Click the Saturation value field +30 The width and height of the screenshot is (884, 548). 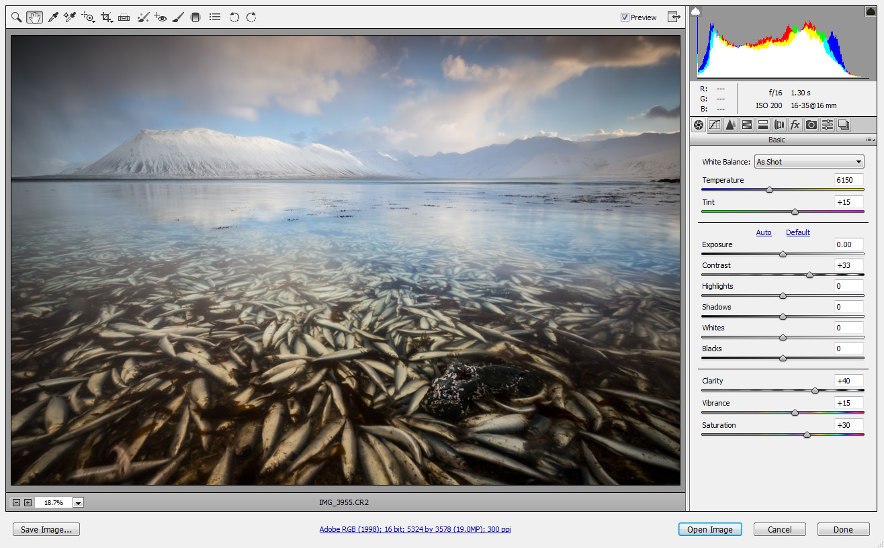849,425
